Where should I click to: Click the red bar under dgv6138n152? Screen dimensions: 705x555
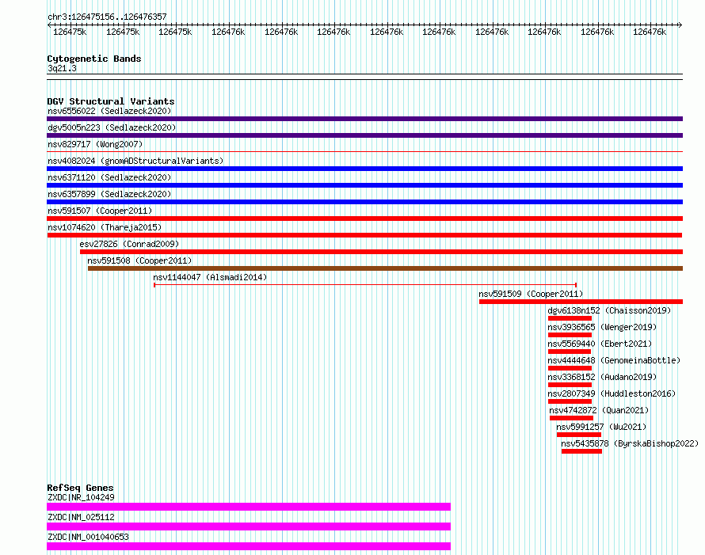coord(570,318)
